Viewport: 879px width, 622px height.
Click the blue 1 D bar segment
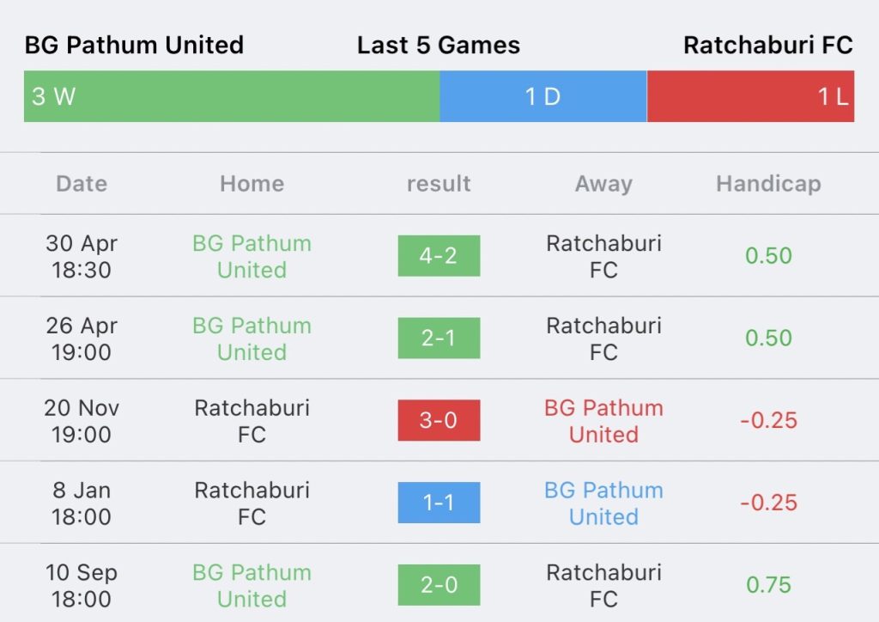coord(543,96)
